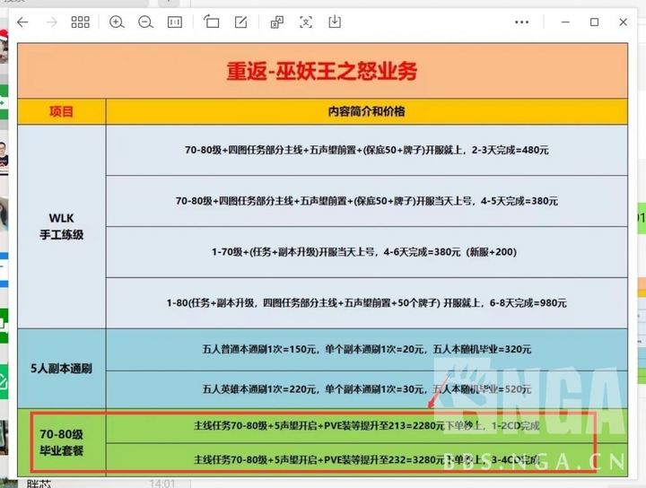Close the image viewer window
Screen dimensions: 646x488
(623, 22)
